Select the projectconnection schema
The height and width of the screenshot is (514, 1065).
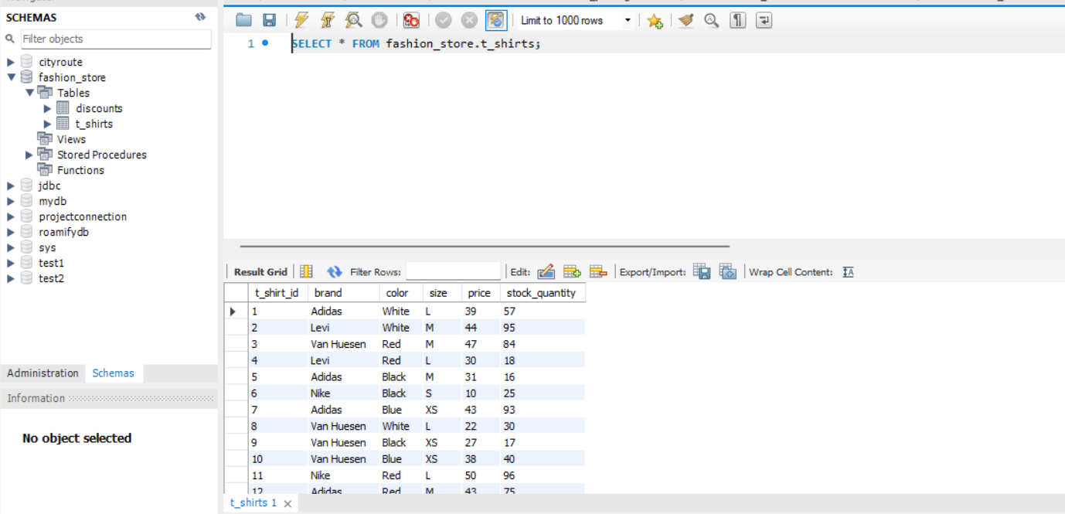point(83,216)
